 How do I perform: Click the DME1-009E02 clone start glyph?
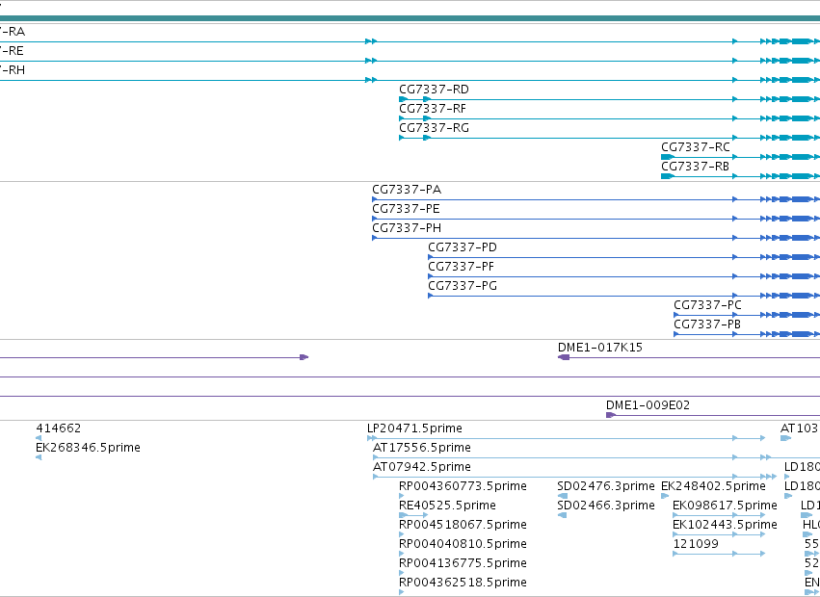(610, 415)
